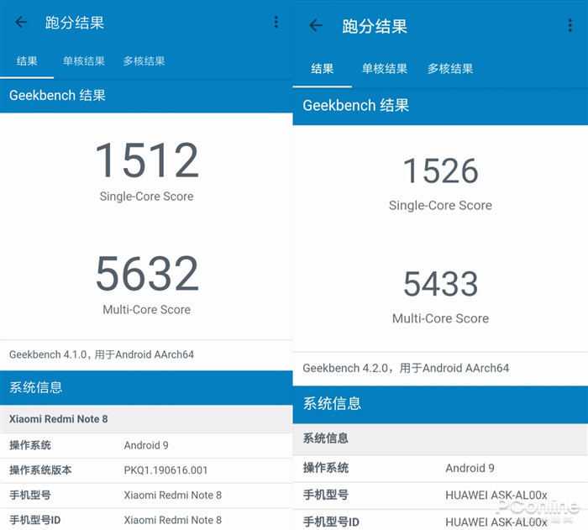Tap the Android 9 row on right screen

(x=440, y=468)
